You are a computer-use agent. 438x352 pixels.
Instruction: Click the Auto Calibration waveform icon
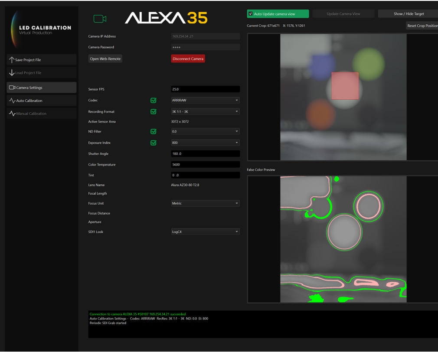[x=12, y=101]
